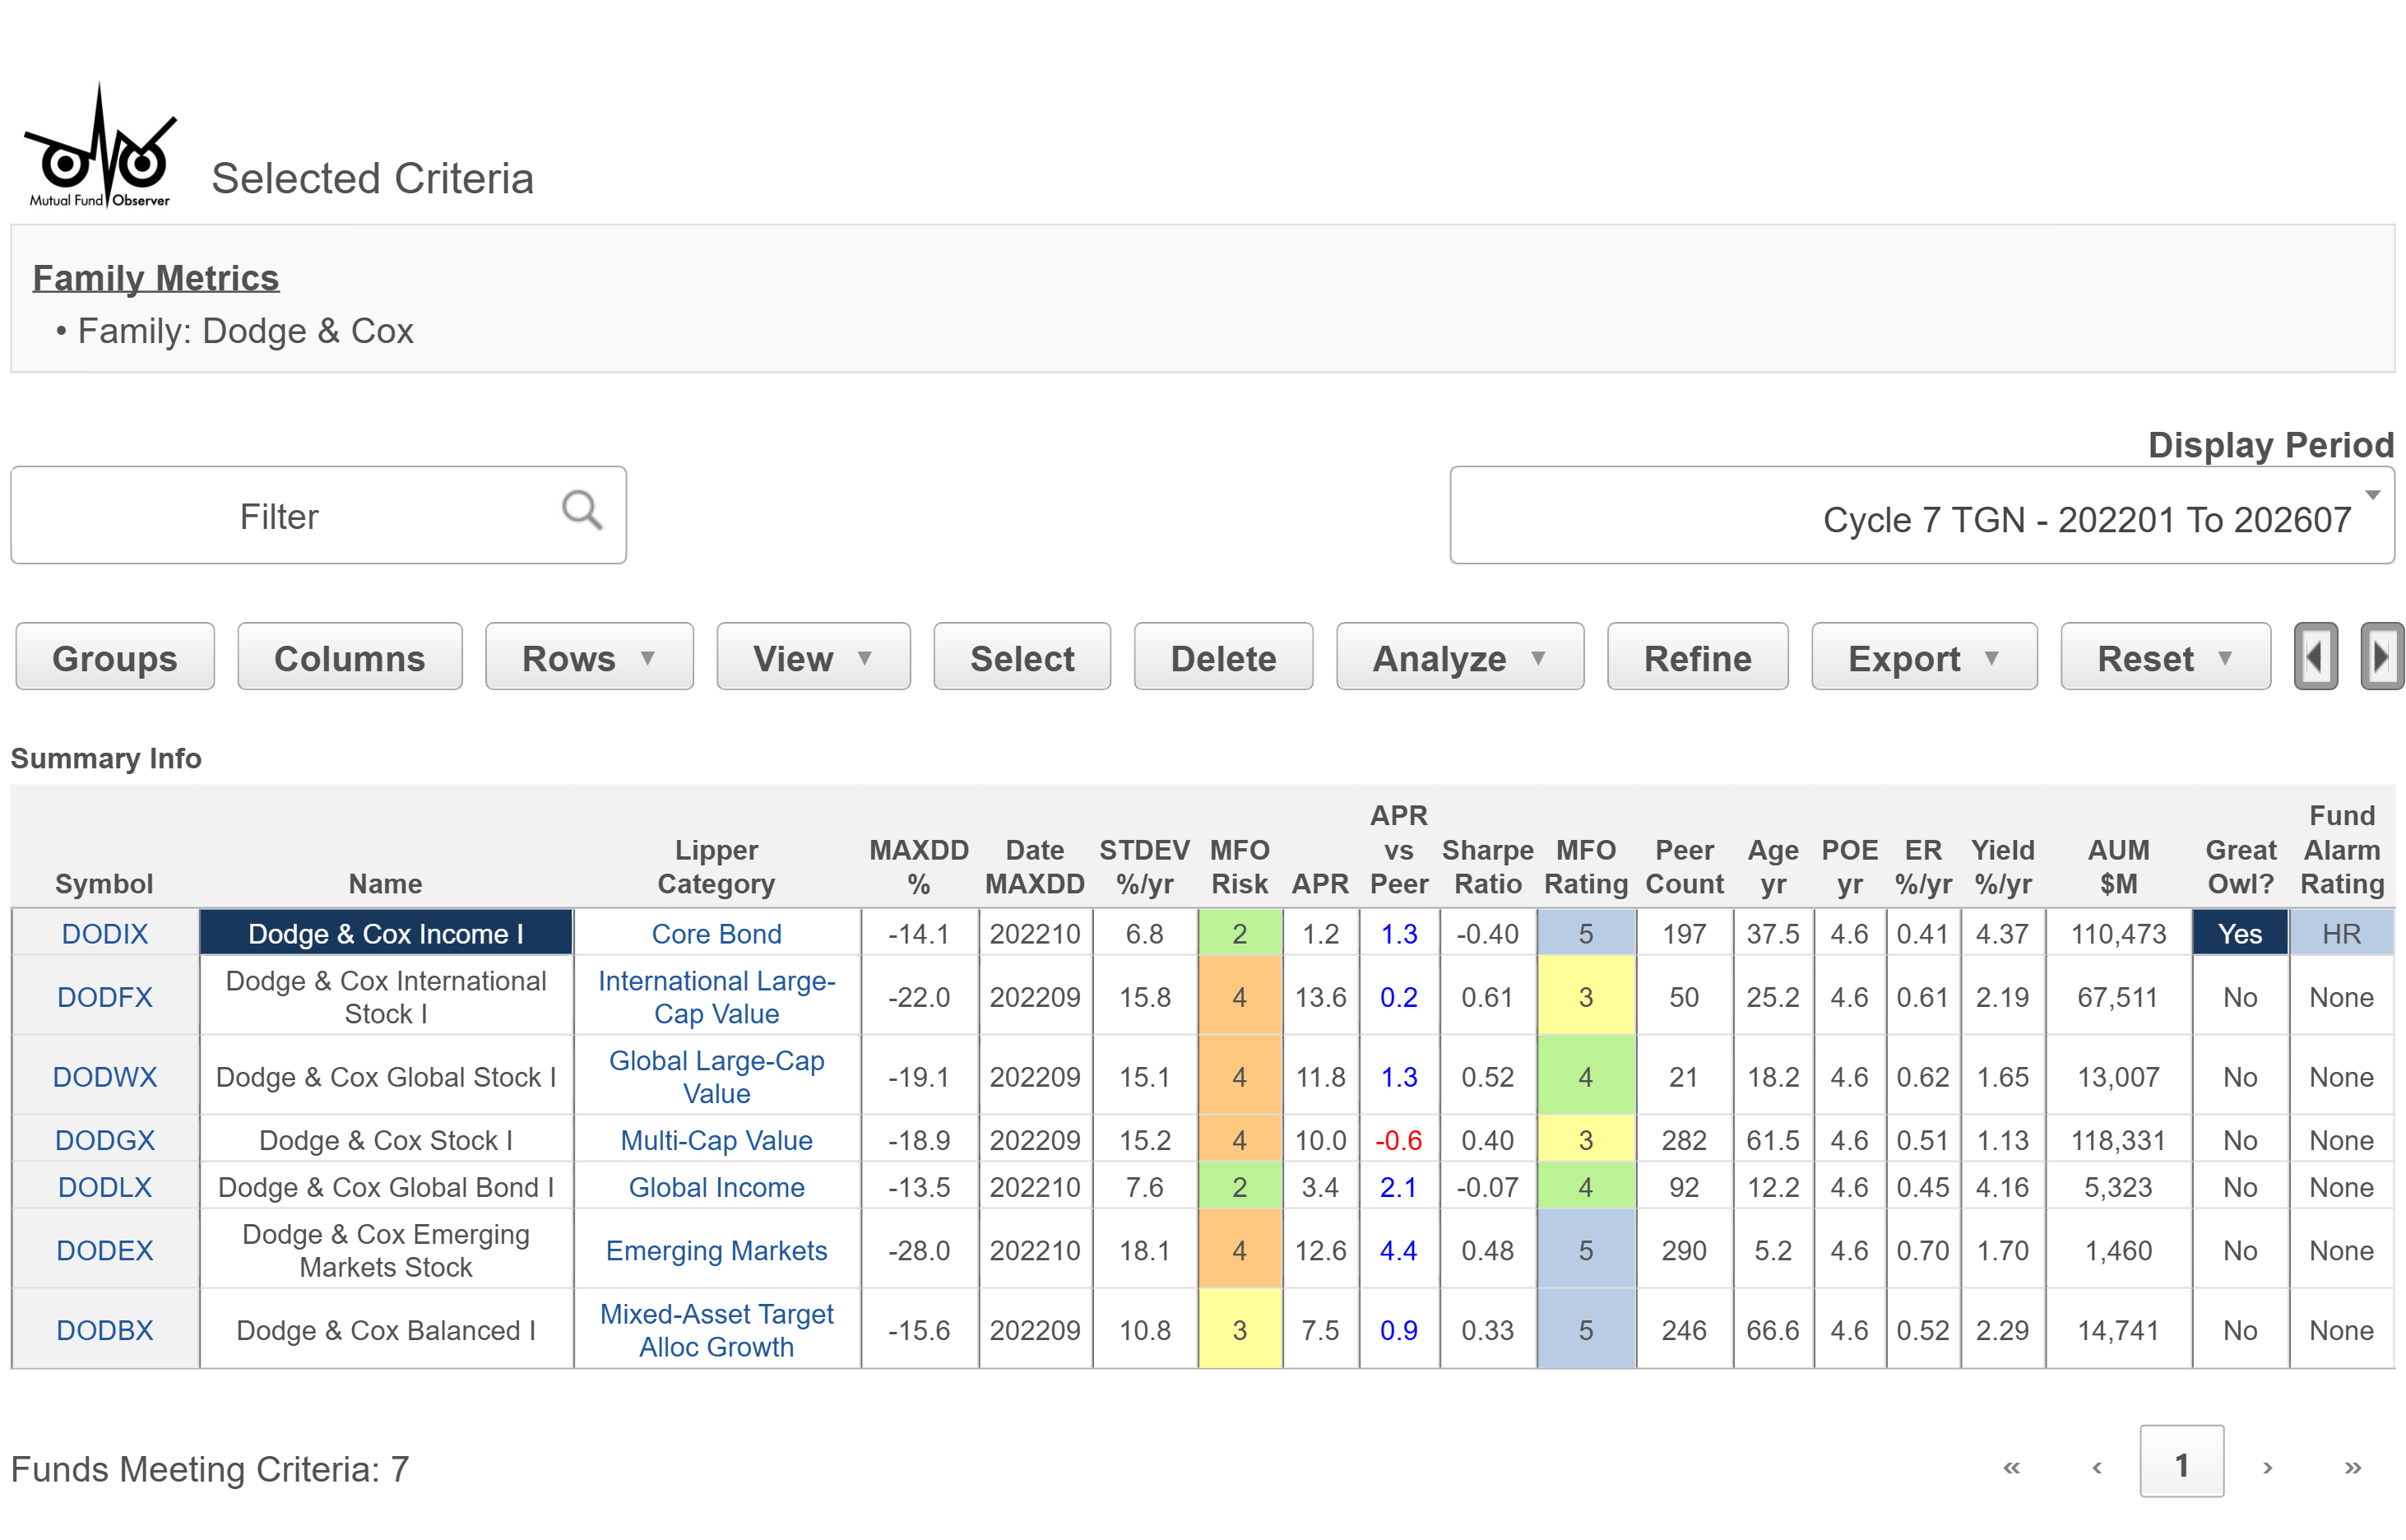
Task: Open the International Large-Cap Value category link
Action: pos(716,996)
